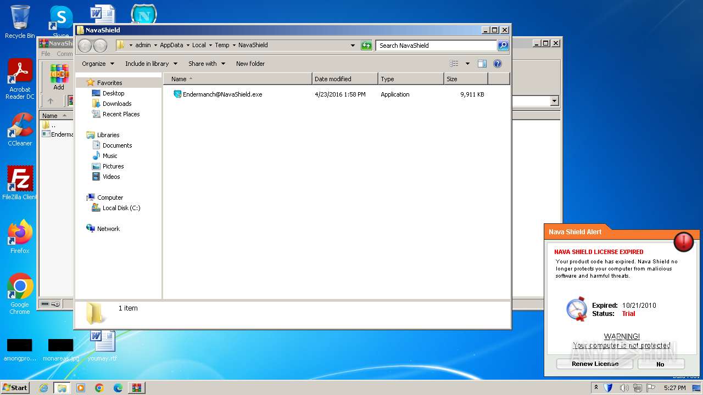Open File menu in WinRAR window
The height and width of the screenshot is (395, 703).
46,54
